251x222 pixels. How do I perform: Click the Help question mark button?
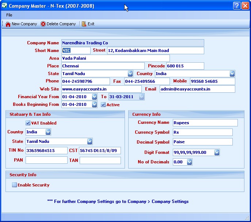point(237,6)
